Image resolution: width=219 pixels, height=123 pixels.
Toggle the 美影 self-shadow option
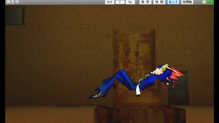(x=145, y=2)
